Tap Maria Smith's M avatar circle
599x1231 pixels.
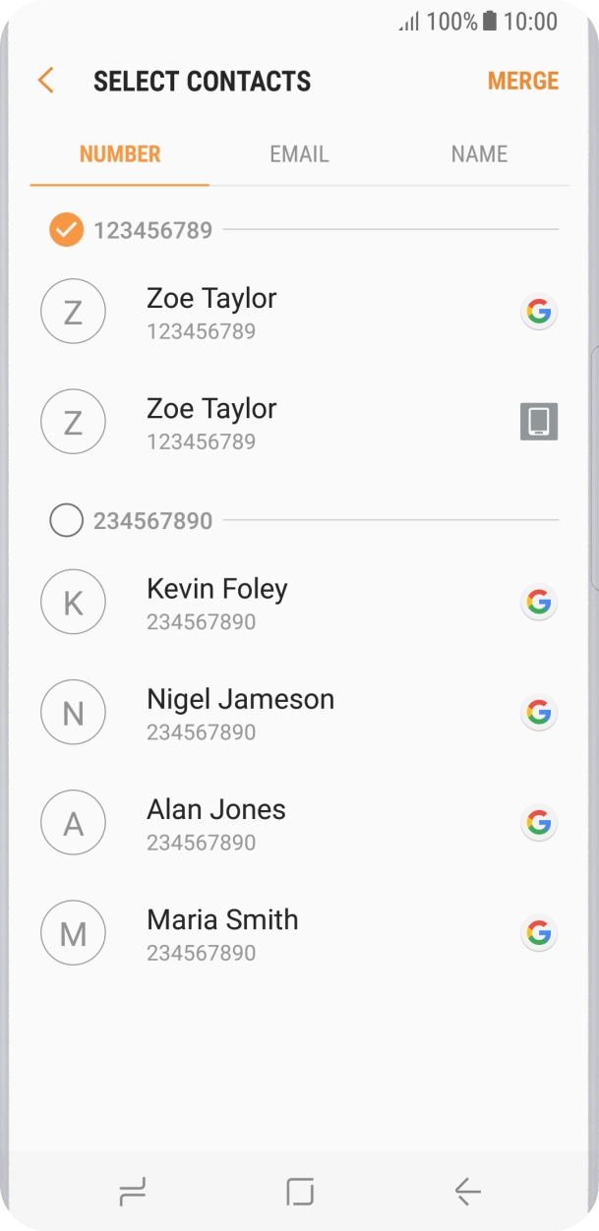(73, 932)
